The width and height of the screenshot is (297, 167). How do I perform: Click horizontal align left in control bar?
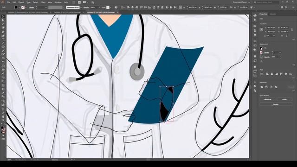(x=129, y=7)
